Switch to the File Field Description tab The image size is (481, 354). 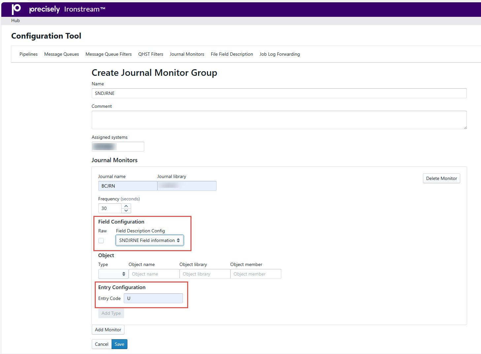pos(232,54)
